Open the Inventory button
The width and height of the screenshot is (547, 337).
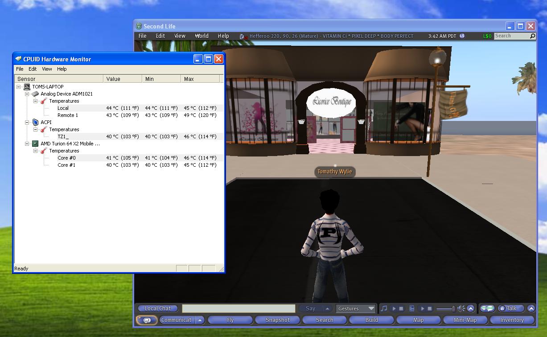(512, 320)
